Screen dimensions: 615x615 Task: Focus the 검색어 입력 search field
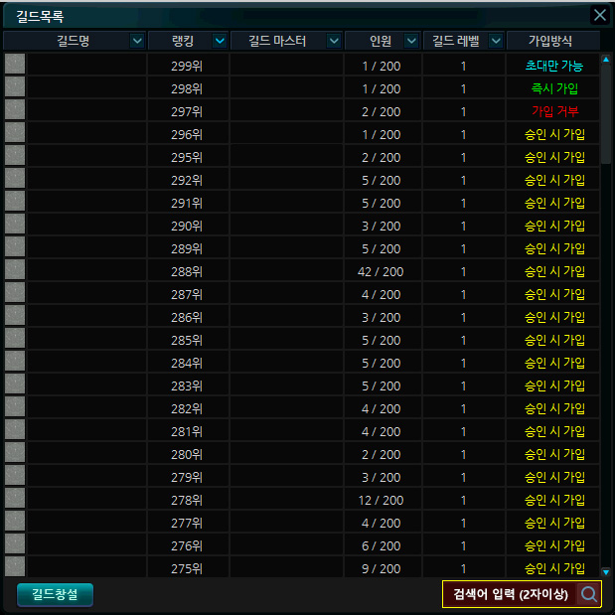pyautogui.click(x=509, y=594)
